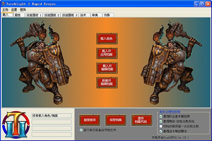
Task: Open the 技能面板 1 tab
Action: pyautogui.click(x=34, y=15)
